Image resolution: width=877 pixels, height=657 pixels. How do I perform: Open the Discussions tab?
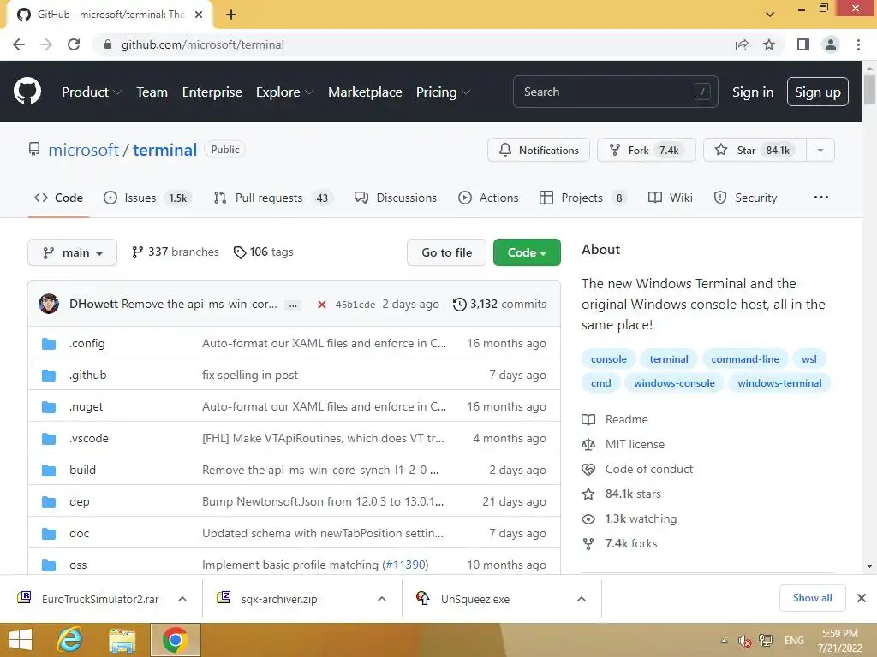(x=396, y=198)
